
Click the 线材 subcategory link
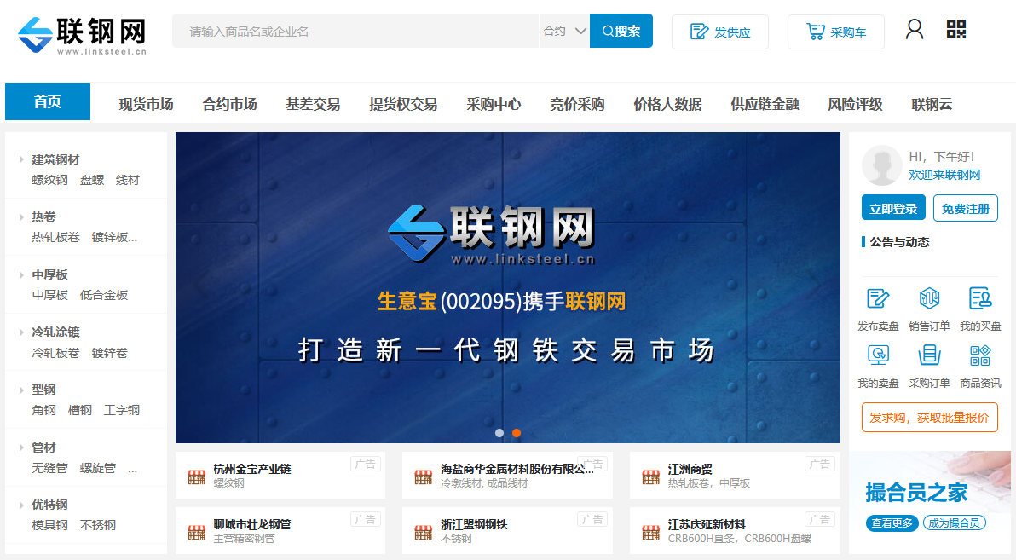click(x=128, y=180)
